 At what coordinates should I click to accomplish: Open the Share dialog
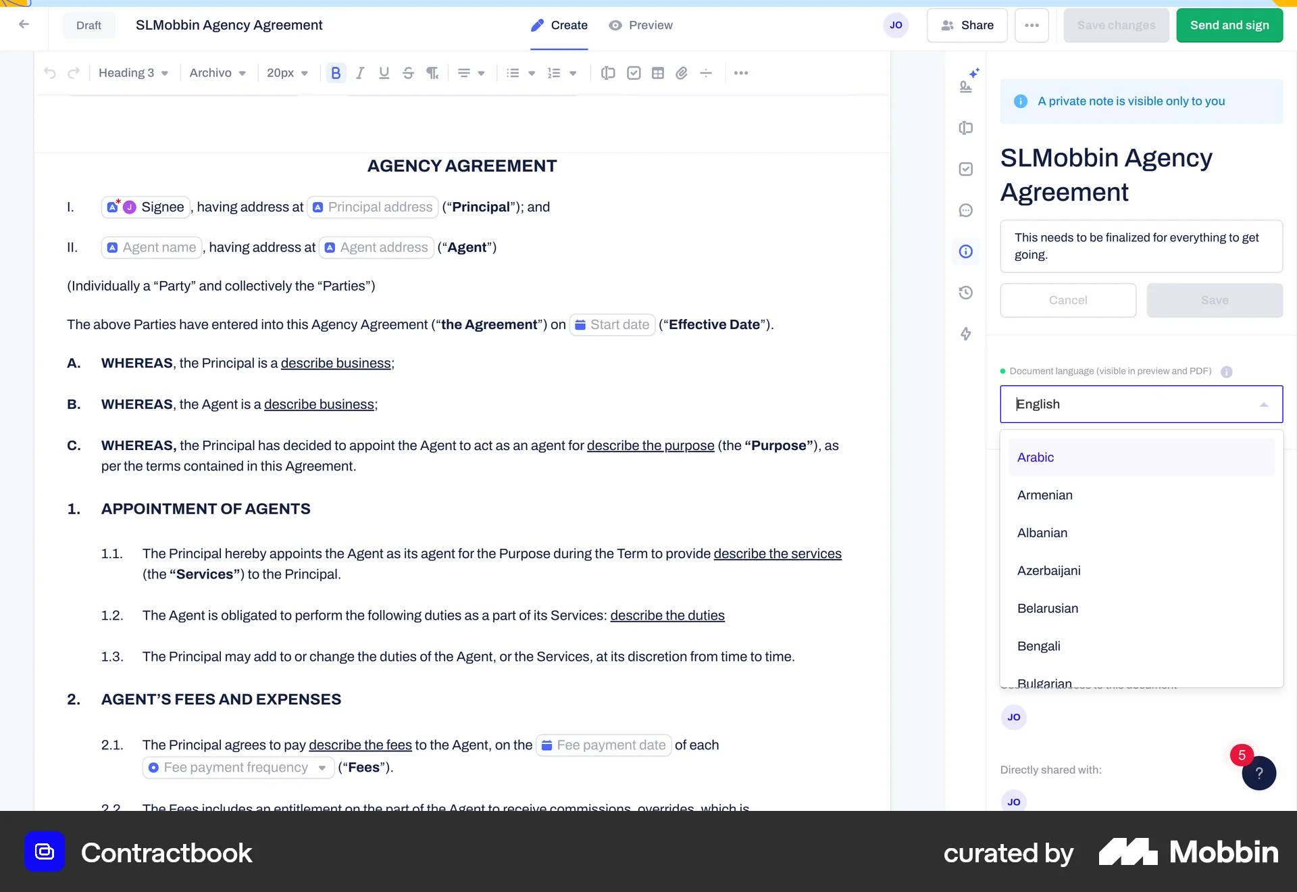(x=967, y=25)
